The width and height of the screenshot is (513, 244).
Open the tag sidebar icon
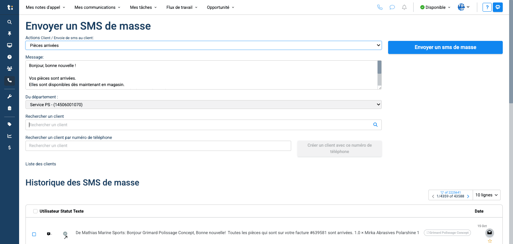click(10, 124)
